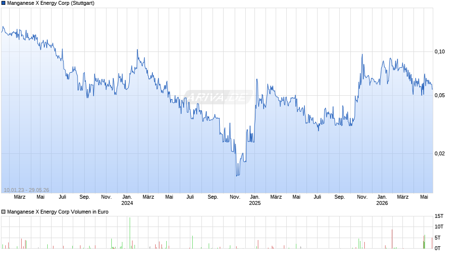Select the chart title Manganese X Energy Corp (Stuttgart)
Image resolution: width=453 pixels, height=253 pixels.
click(x=51, y=3)
